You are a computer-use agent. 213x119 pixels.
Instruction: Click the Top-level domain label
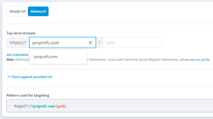(21, 33)
